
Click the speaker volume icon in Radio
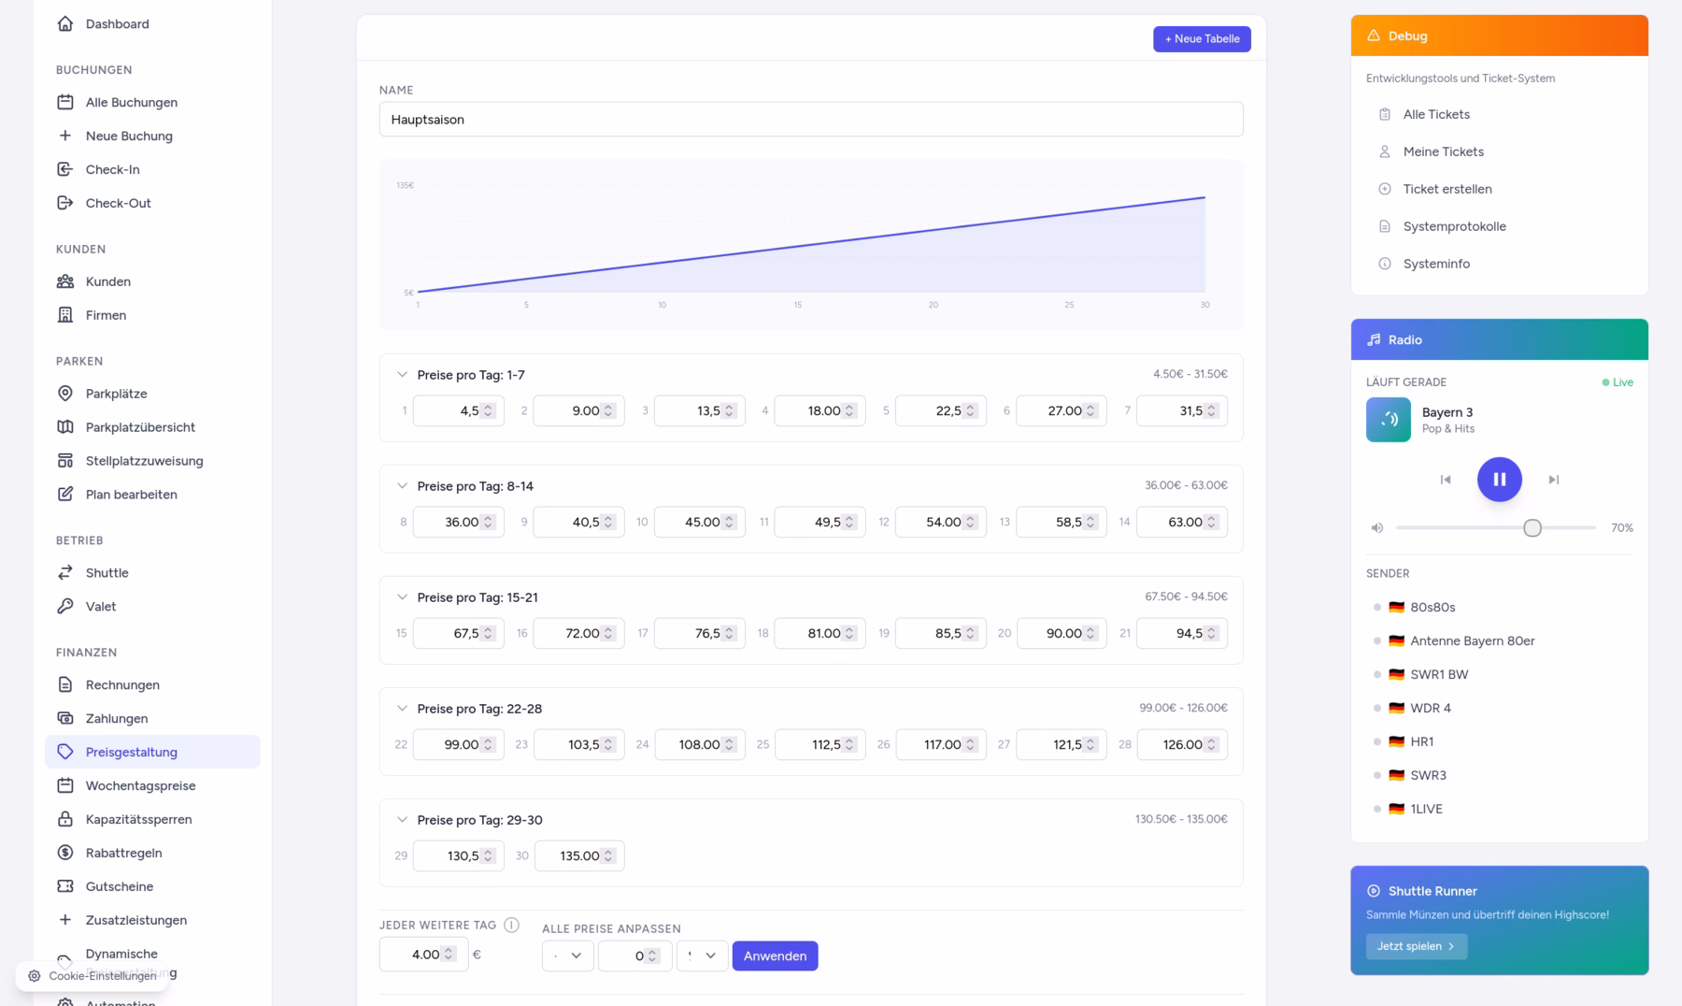click(1377, 529)
